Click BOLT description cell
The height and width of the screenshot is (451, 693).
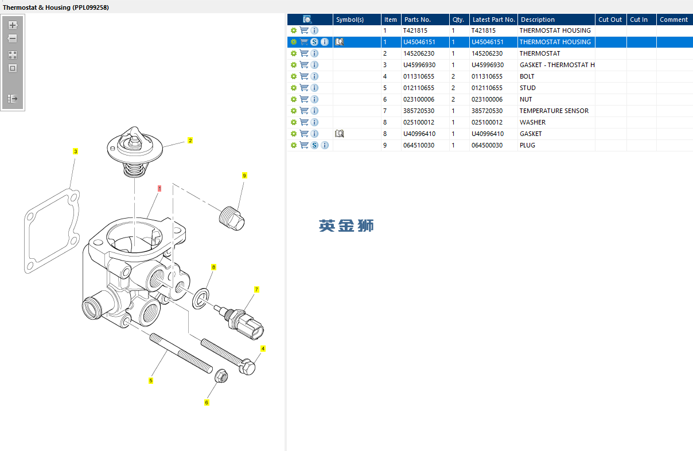pos(556,76)
